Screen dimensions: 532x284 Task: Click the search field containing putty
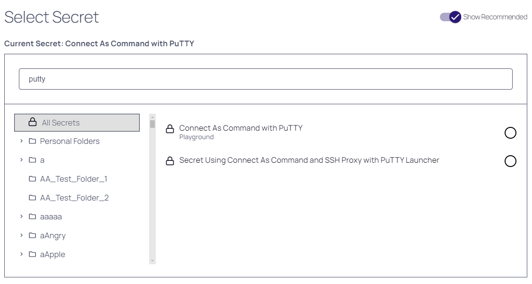tap(265, 79)
